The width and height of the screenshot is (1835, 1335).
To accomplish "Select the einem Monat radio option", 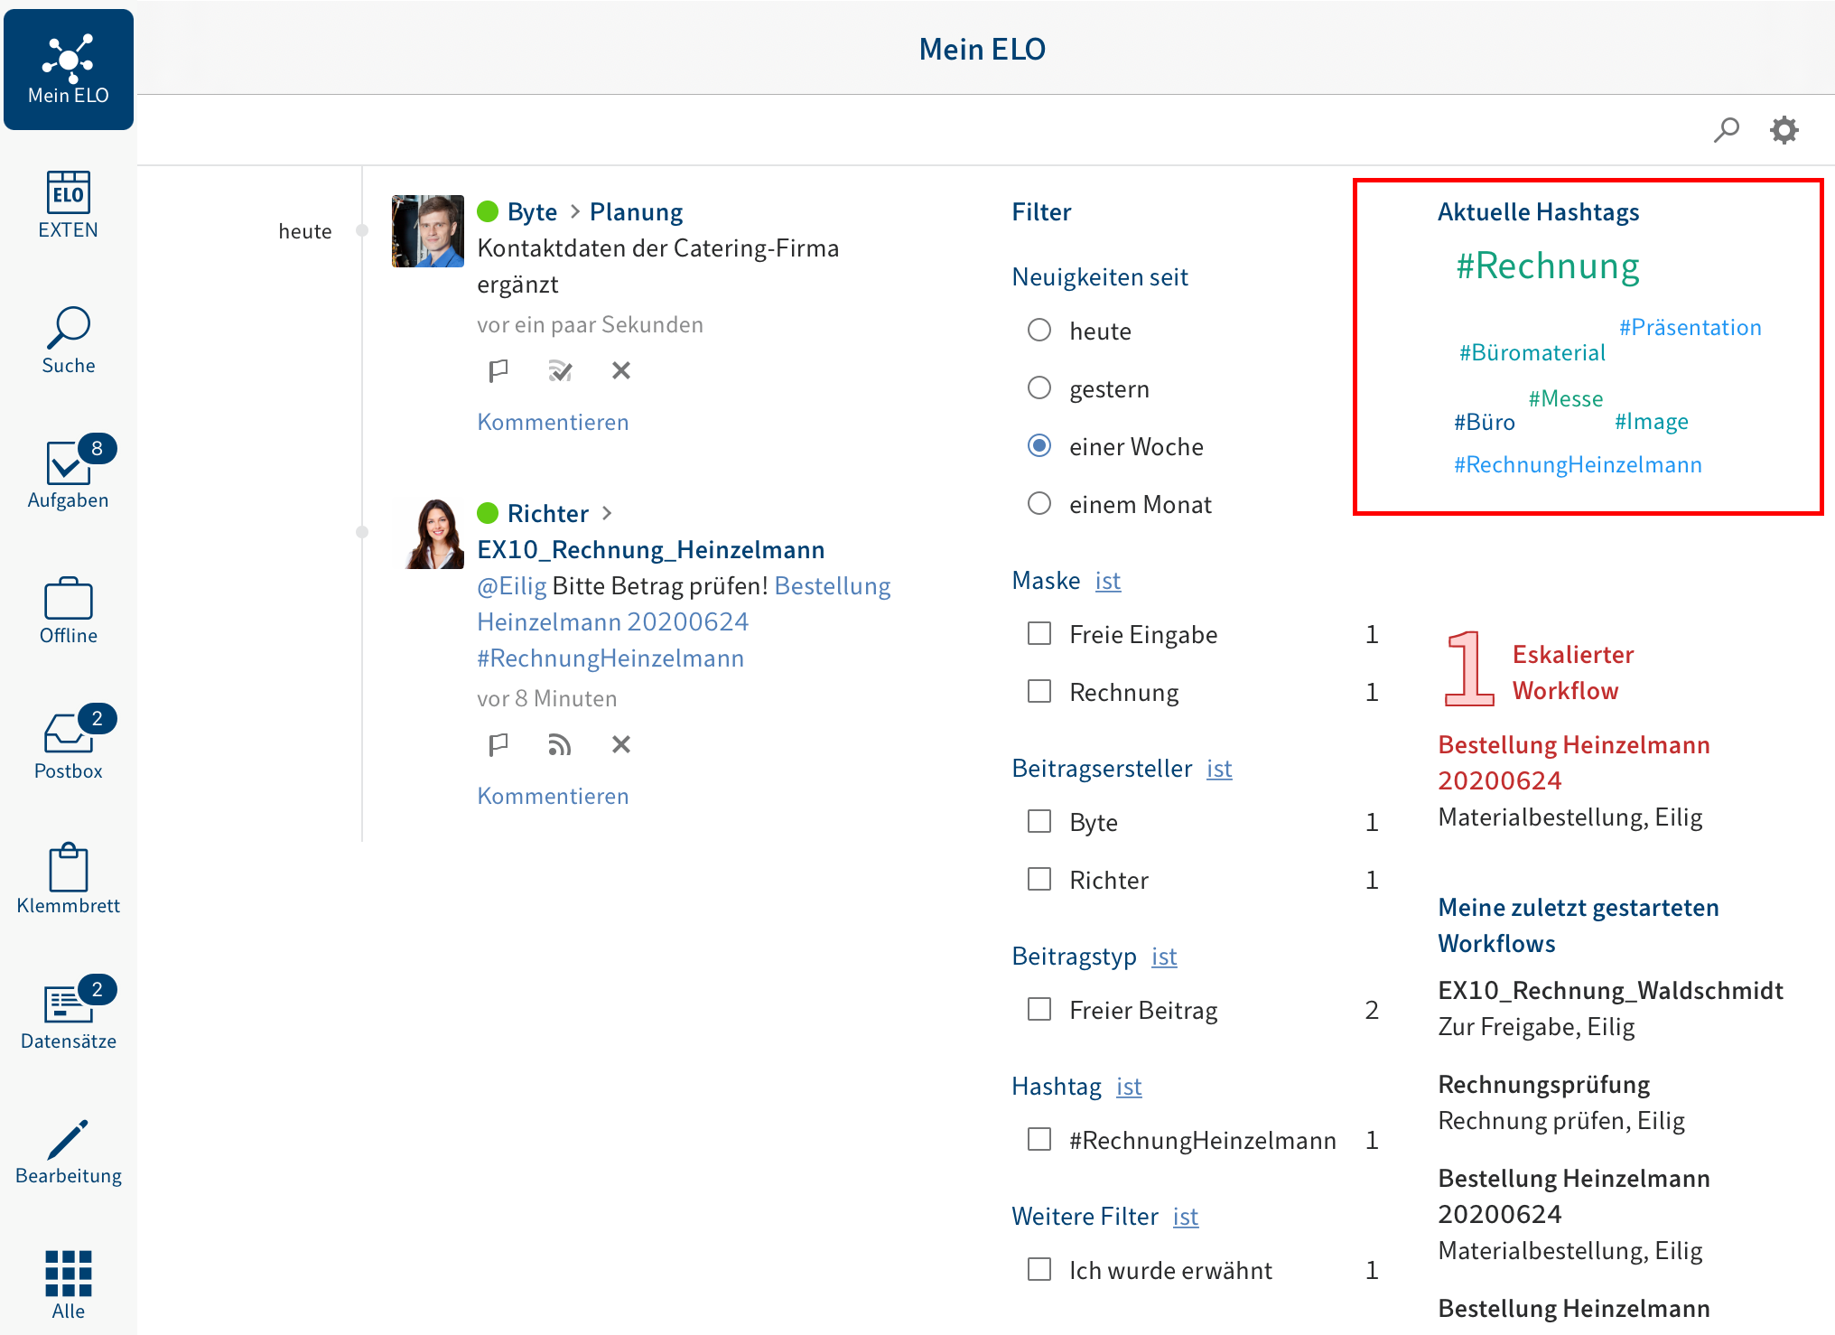I will coord(1039,504).
